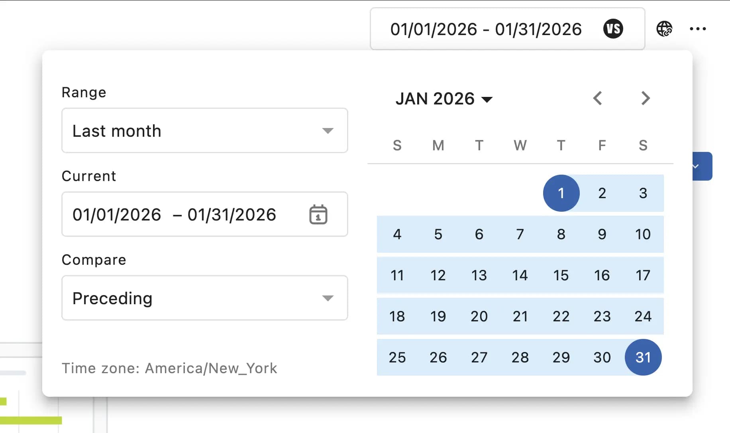730x433 pixels.
Task: Choose January 7 in the calendar
Action: coord(520,234)
